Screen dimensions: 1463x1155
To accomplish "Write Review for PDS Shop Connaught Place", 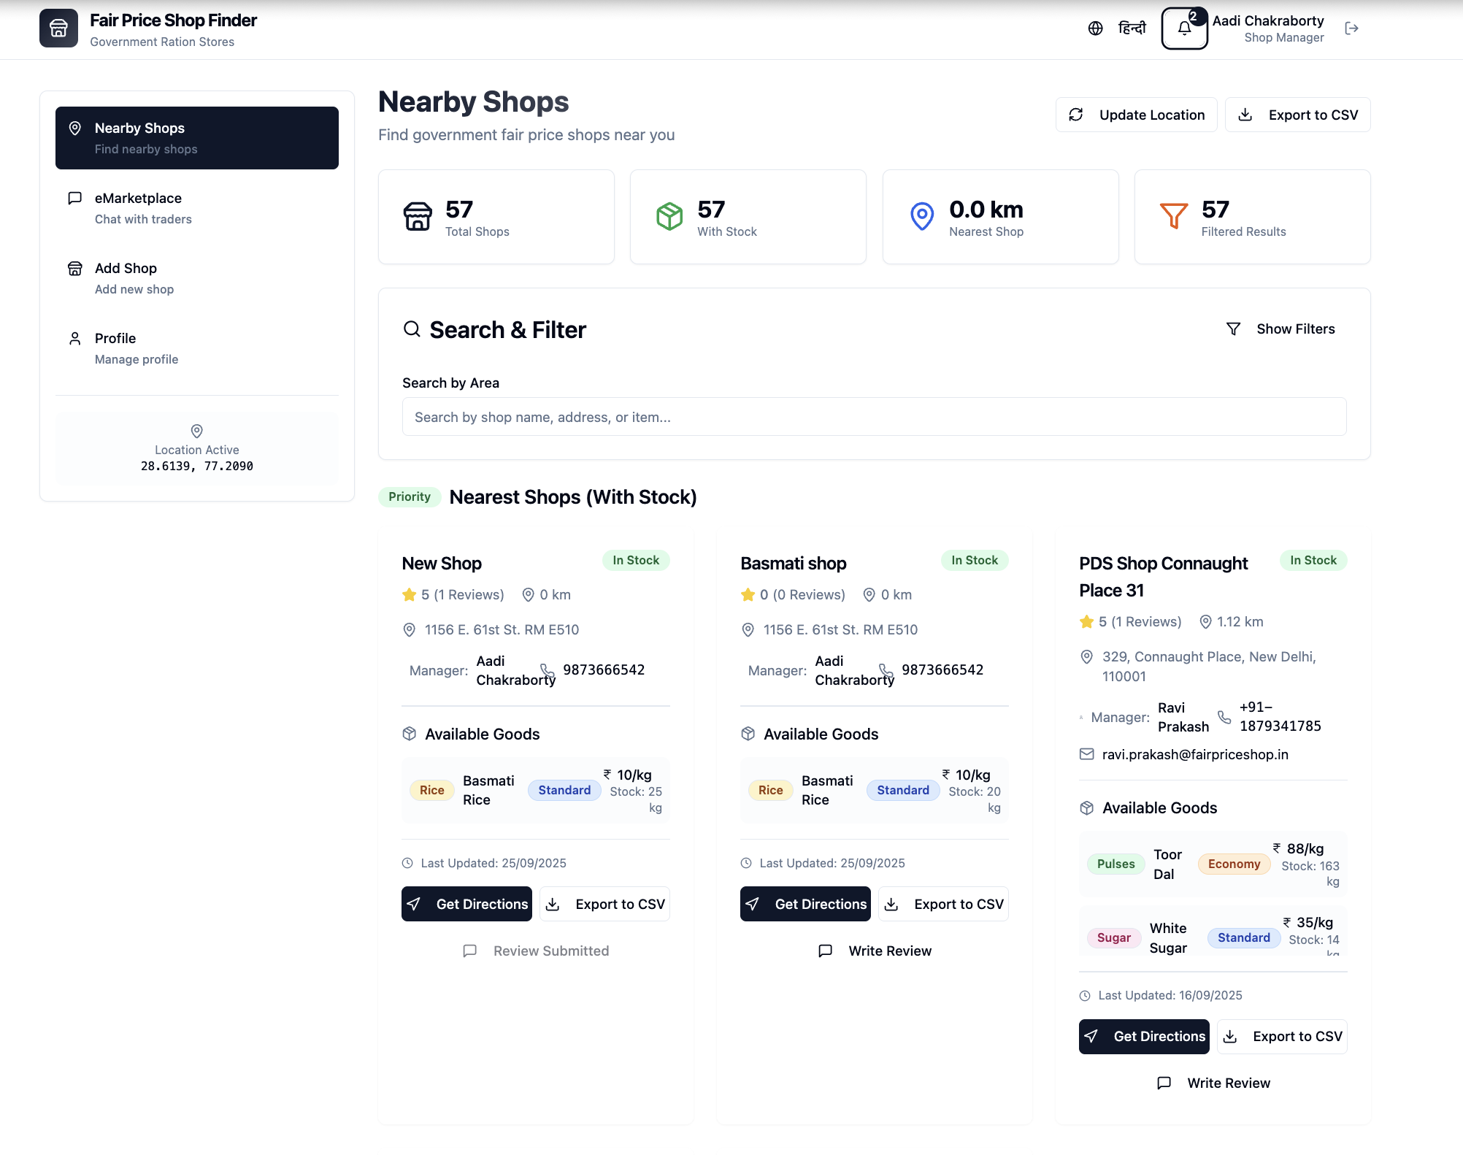I will (1213, 1083).
